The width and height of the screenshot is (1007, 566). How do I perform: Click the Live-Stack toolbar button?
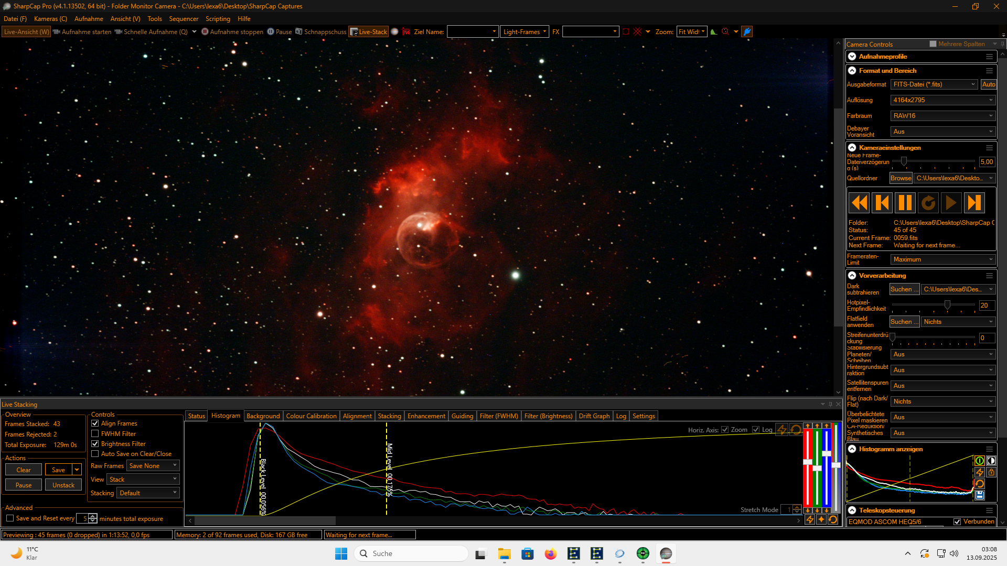[x=369, y=32]
